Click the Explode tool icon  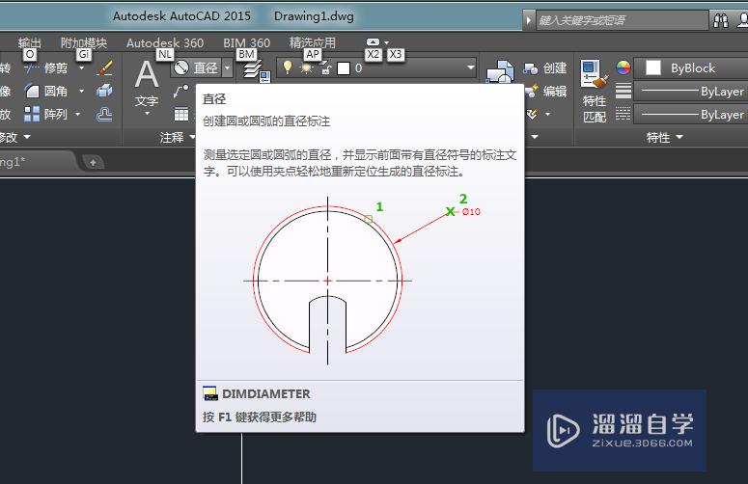pos(104,91)
